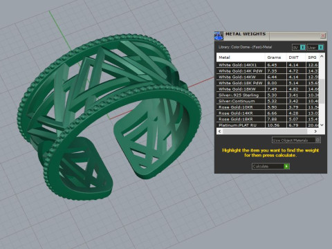This screenshot has width=332, height=249.
Task: Toggle the SV library switch
Action: tap(299, 47)
